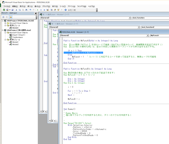Open MyFuncA procedure box in PERSONAL.XLSB window
169x144 pixels.
[x=159, y=35]
